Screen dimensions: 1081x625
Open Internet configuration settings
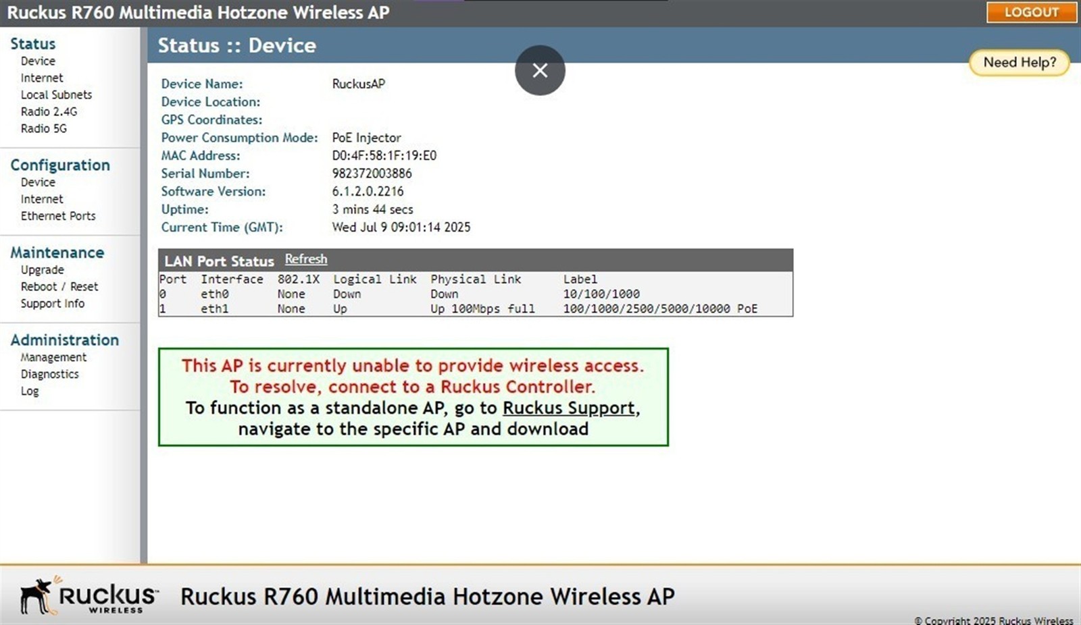click(42, 198)
